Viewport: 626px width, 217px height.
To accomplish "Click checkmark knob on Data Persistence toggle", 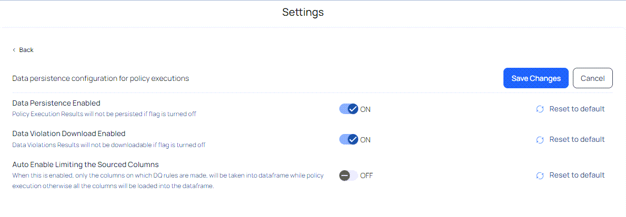I will (x=352, y=109).
